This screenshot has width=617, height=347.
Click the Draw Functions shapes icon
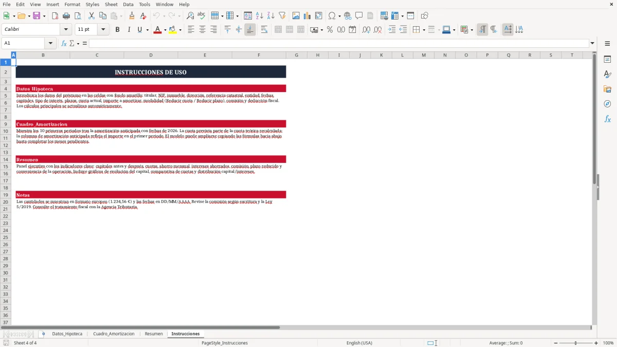[x=424, y=16]
